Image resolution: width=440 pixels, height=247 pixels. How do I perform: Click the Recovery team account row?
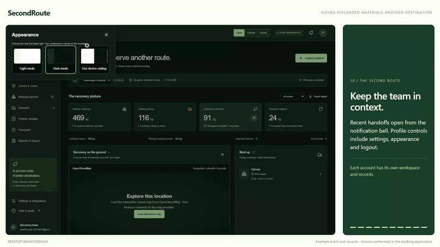click(33, 227)
